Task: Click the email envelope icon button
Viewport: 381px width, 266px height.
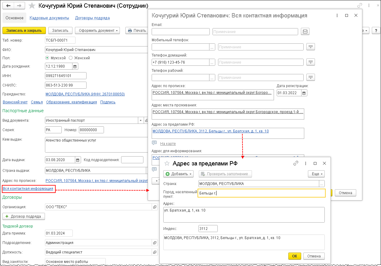Action: click(x=305, y=31)
